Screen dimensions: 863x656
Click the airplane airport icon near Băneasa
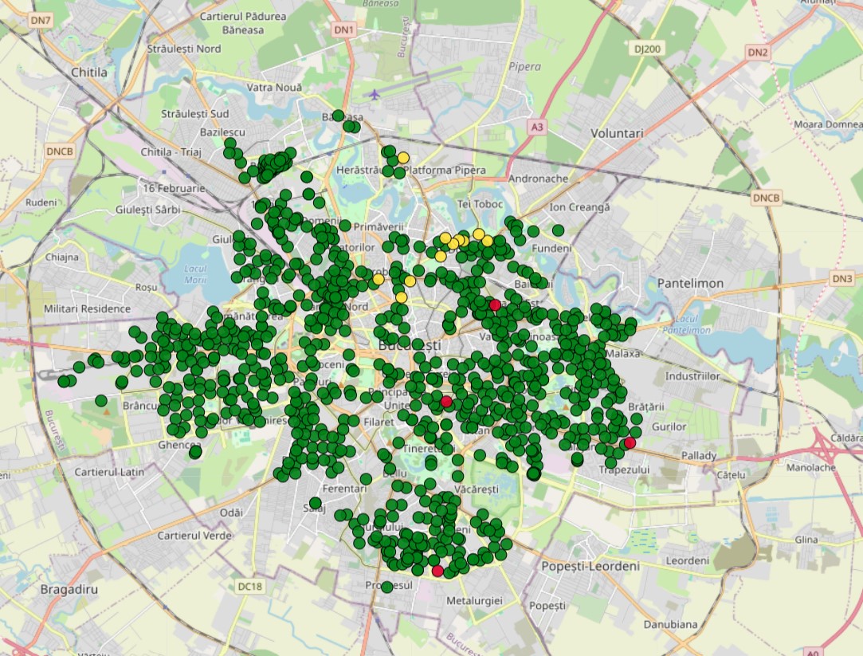click(x=375, y=95)
